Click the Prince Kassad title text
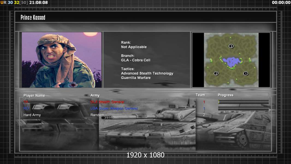Viewport: 291px width, 164px height. pos(33,17)
